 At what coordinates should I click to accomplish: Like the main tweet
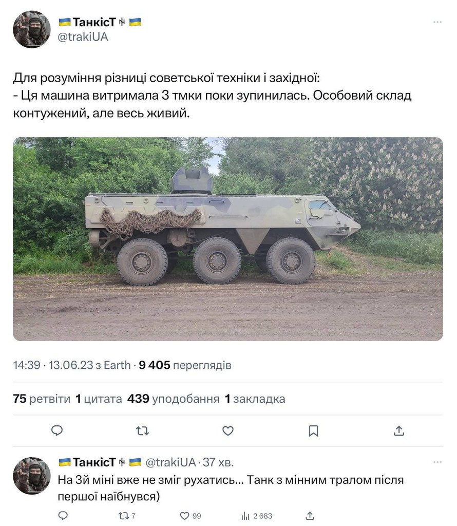tap(228, 431)
